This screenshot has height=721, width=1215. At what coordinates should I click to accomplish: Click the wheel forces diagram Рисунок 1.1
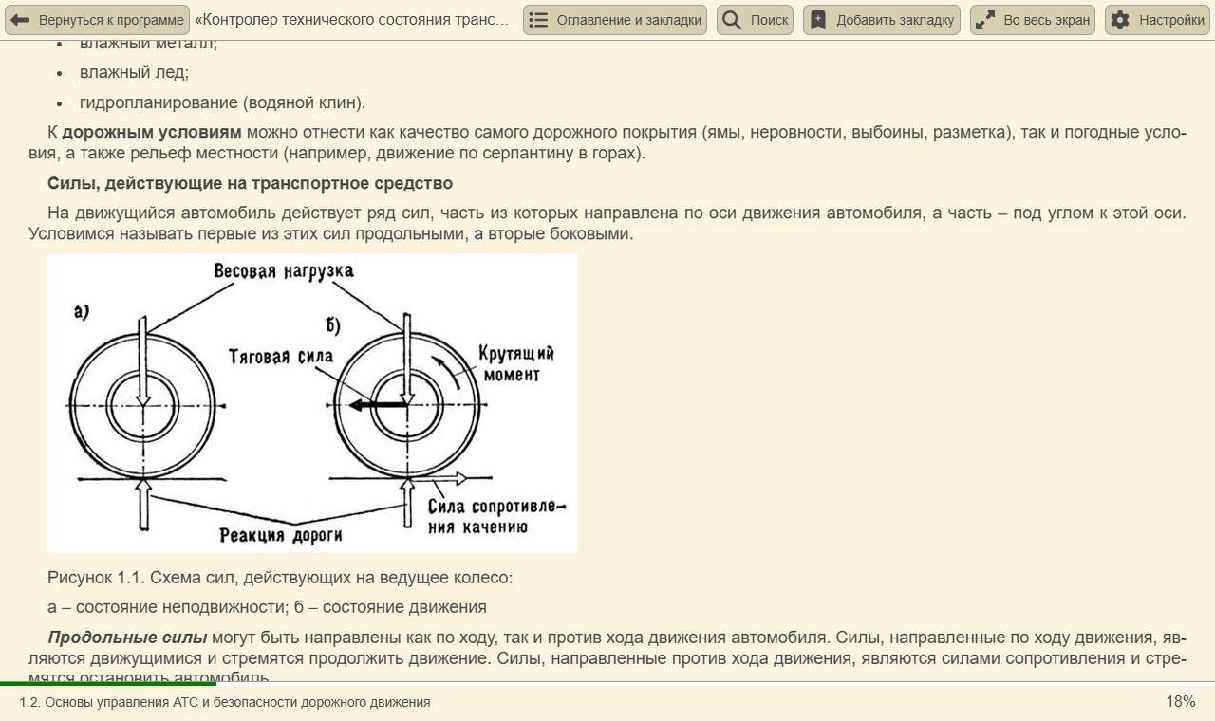tap(313, 403)
